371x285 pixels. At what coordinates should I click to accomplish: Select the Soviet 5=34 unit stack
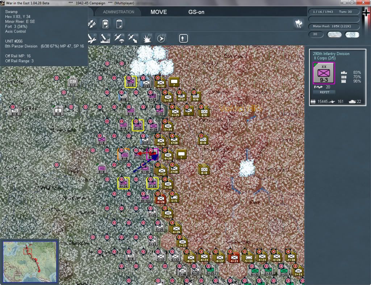(x=168, y=126)
